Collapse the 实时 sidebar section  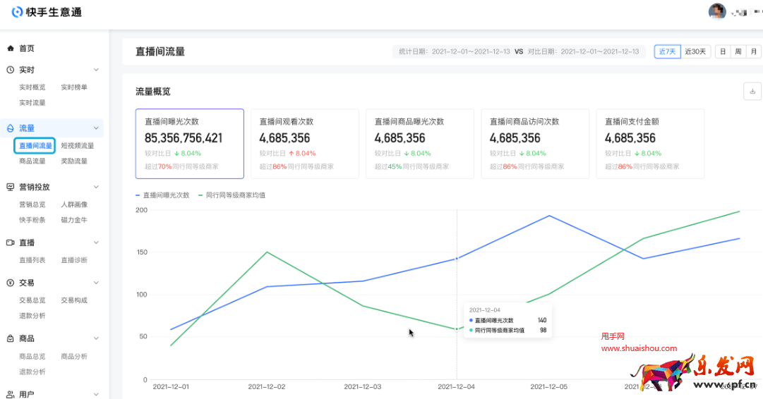click(x=96, y=70)
